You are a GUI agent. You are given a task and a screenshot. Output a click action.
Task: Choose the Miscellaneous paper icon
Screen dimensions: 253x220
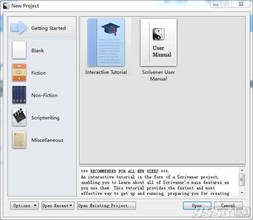[x=19, y=139]
